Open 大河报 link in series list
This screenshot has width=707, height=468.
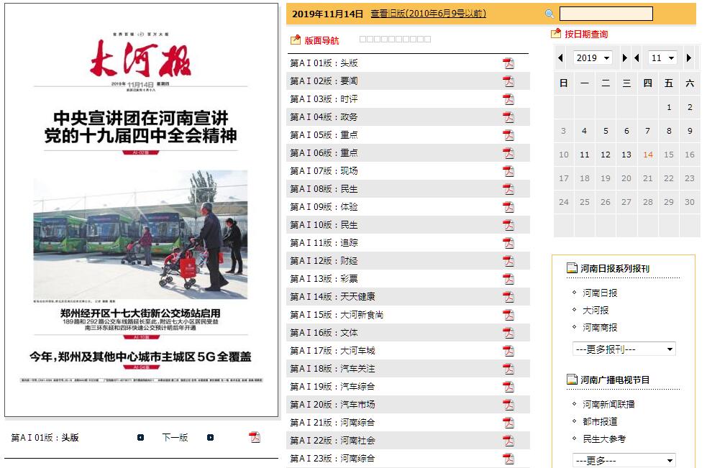click(596, 310)
